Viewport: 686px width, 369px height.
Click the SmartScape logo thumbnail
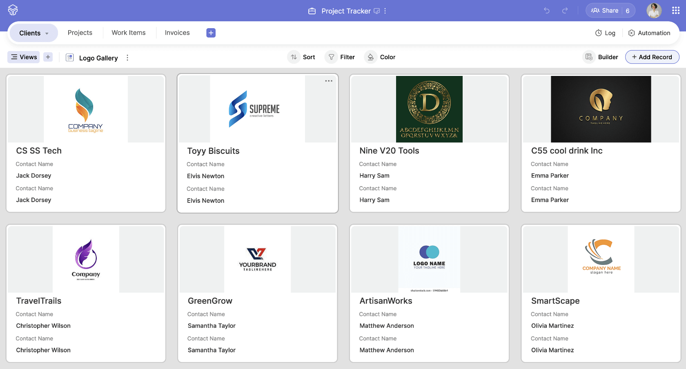[x=600, y=259]
